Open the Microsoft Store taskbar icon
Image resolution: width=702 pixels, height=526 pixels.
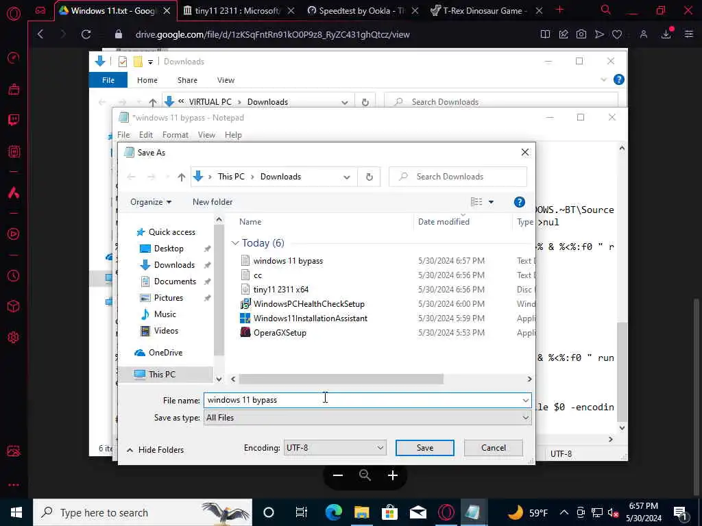389,512
